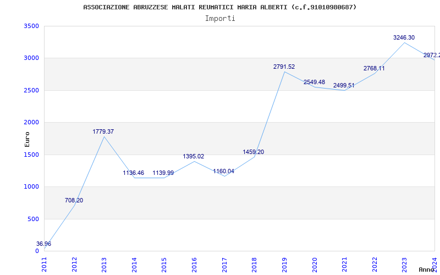Select the 2499.51 data label
440x275 pixels.
[344, 85]
